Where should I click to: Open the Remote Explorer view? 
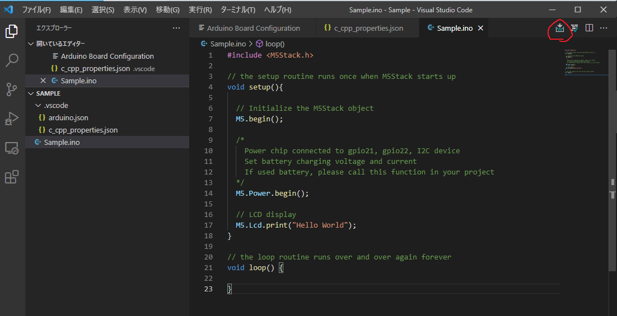12,148
